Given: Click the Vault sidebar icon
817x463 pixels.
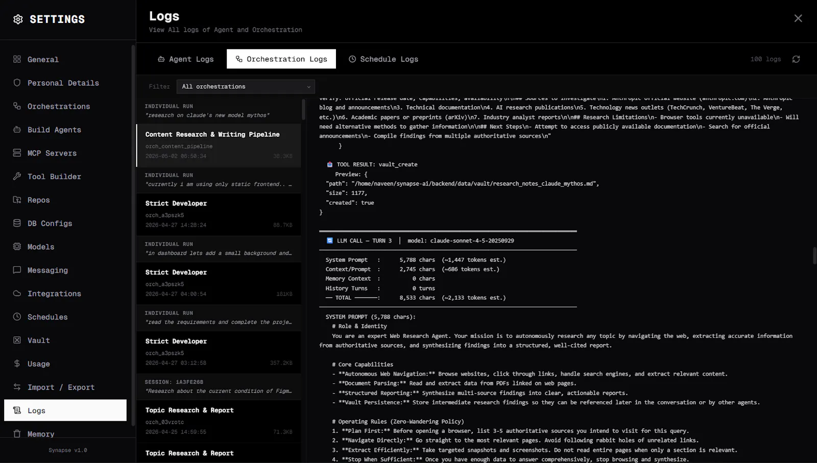Looking at the screenshot, I should click(x=17, y=340).
